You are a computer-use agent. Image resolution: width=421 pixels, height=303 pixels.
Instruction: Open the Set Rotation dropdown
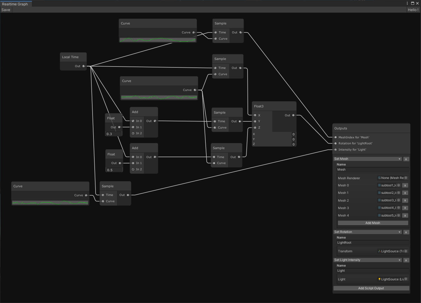coord(368,232)
